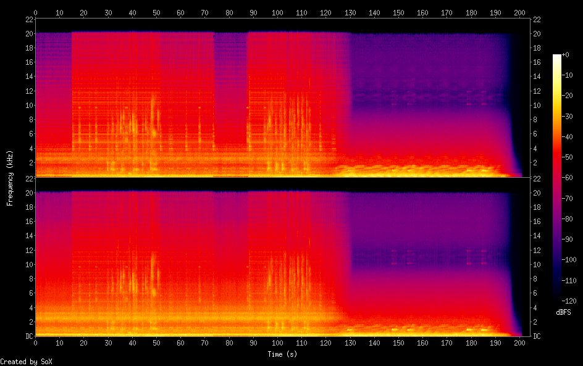Click the "DC" label on the left frequency axis
This screenshot has height=366, width=583.
point(29,336)
